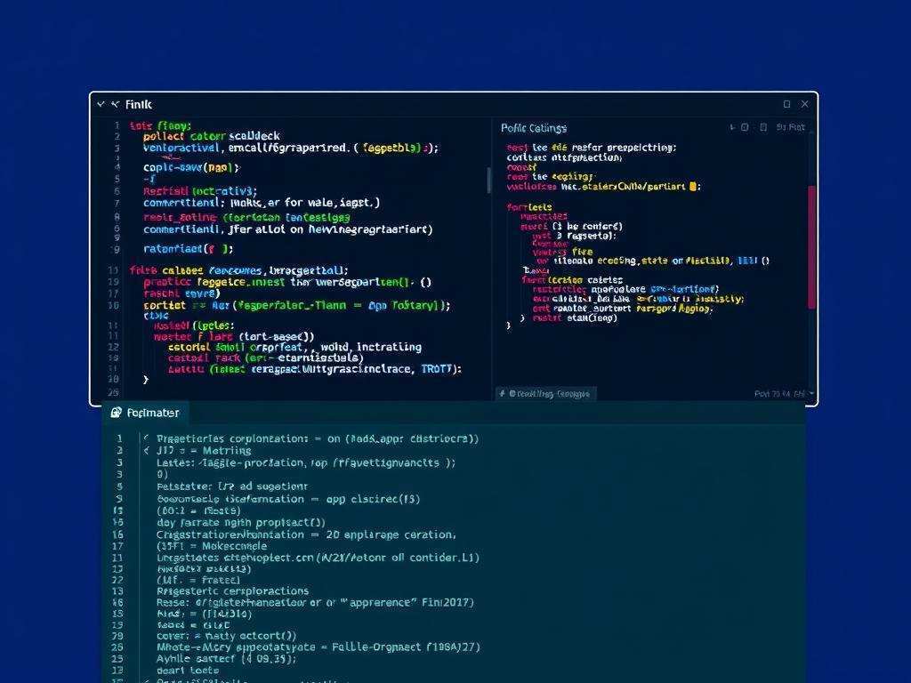Click the Forlmater panel icon
The image size is (911, 683).
point(116,413)
